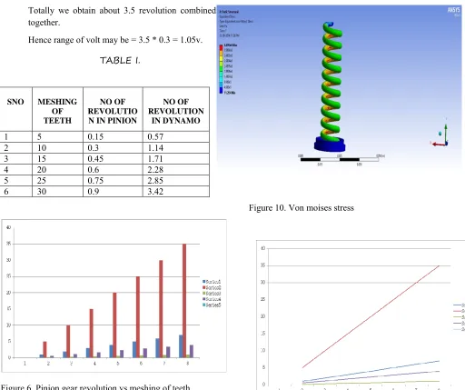Click the 'TABLE I.' heading
Screen dimensions: 465x390
coord(120,60)
